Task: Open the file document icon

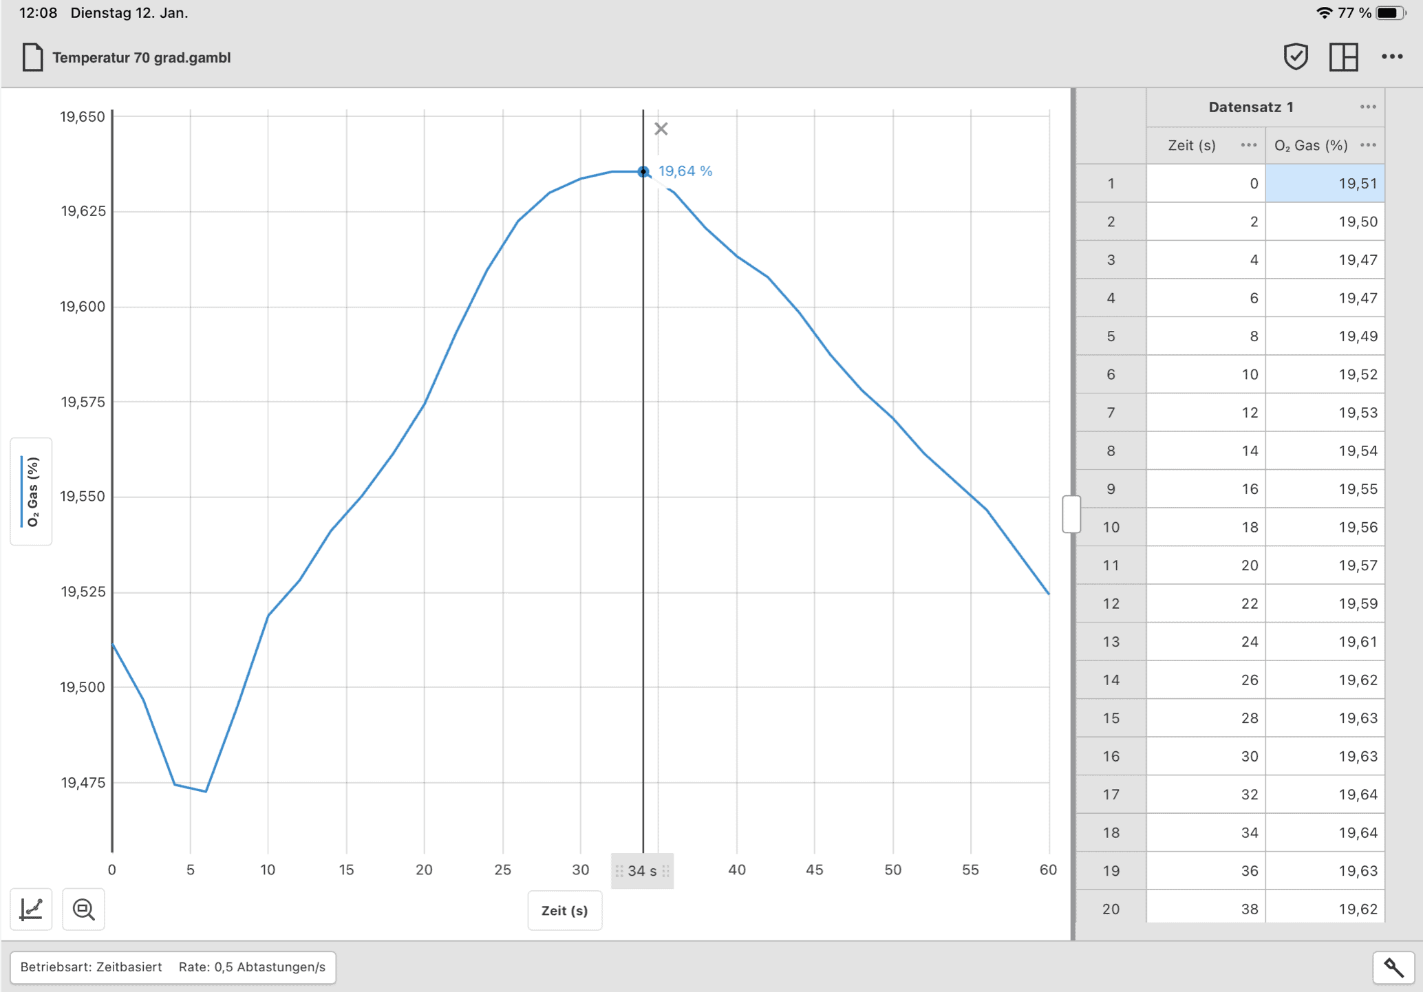Action: tap(32, 57)
